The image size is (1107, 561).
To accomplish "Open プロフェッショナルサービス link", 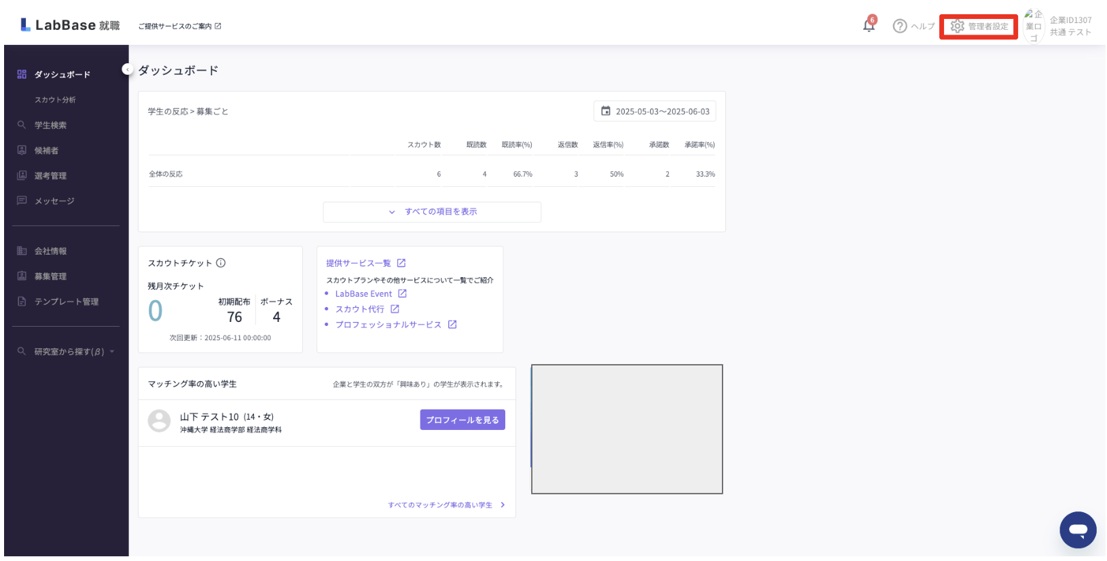I will [x=388, y=325].
